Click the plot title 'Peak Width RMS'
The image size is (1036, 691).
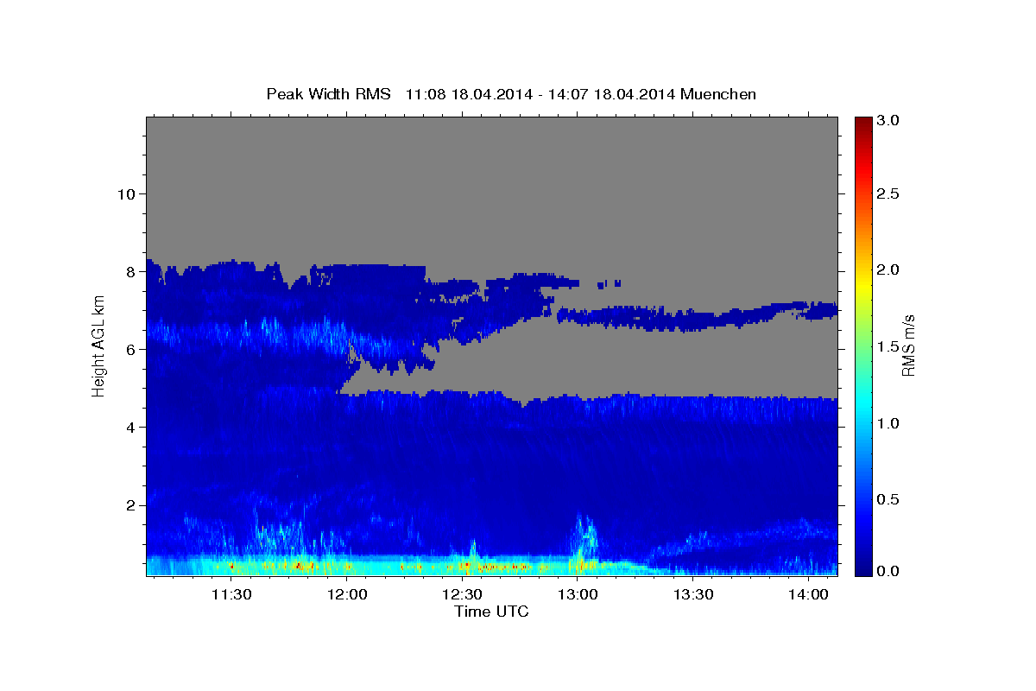coord(329,94)
